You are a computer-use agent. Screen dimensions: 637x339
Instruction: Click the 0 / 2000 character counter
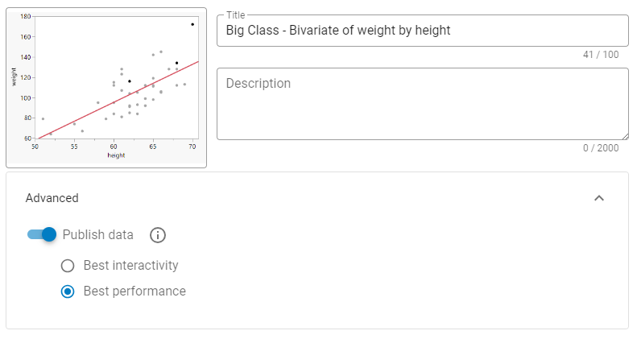point(602,147)
